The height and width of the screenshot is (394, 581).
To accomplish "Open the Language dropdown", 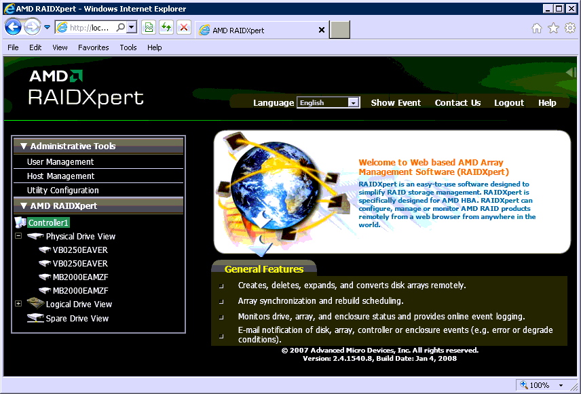I will 328,102.
